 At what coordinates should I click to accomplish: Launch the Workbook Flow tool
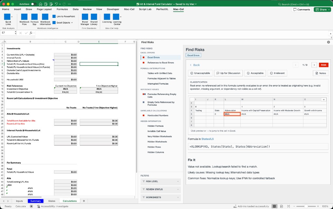24,17
